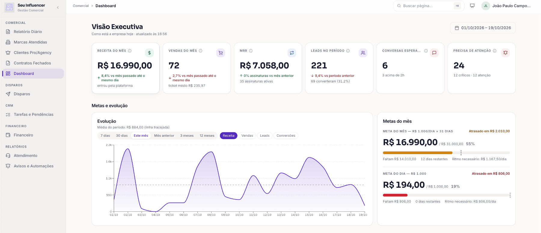The image size is (541, 233).
Task: Select the 12 meses period
Action: 207,136
